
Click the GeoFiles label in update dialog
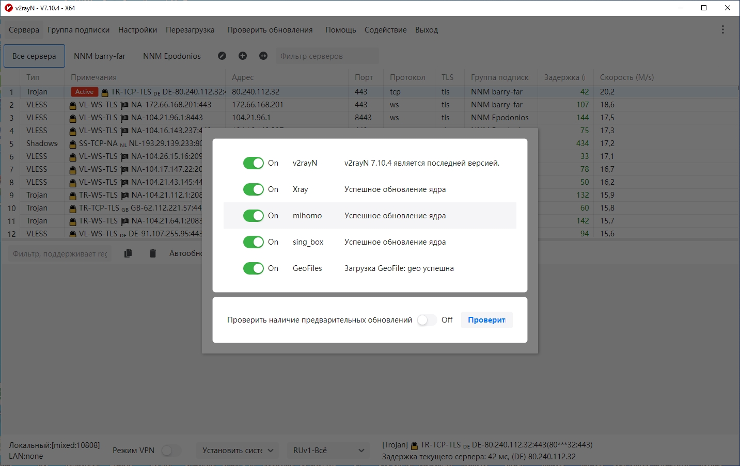(307, 268)
